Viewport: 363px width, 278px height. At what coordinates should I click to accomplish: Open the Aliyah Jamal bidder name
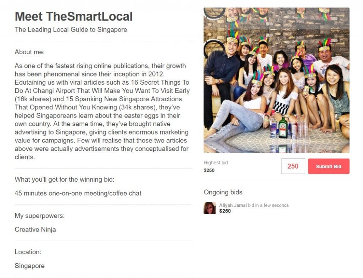point(233,205)
